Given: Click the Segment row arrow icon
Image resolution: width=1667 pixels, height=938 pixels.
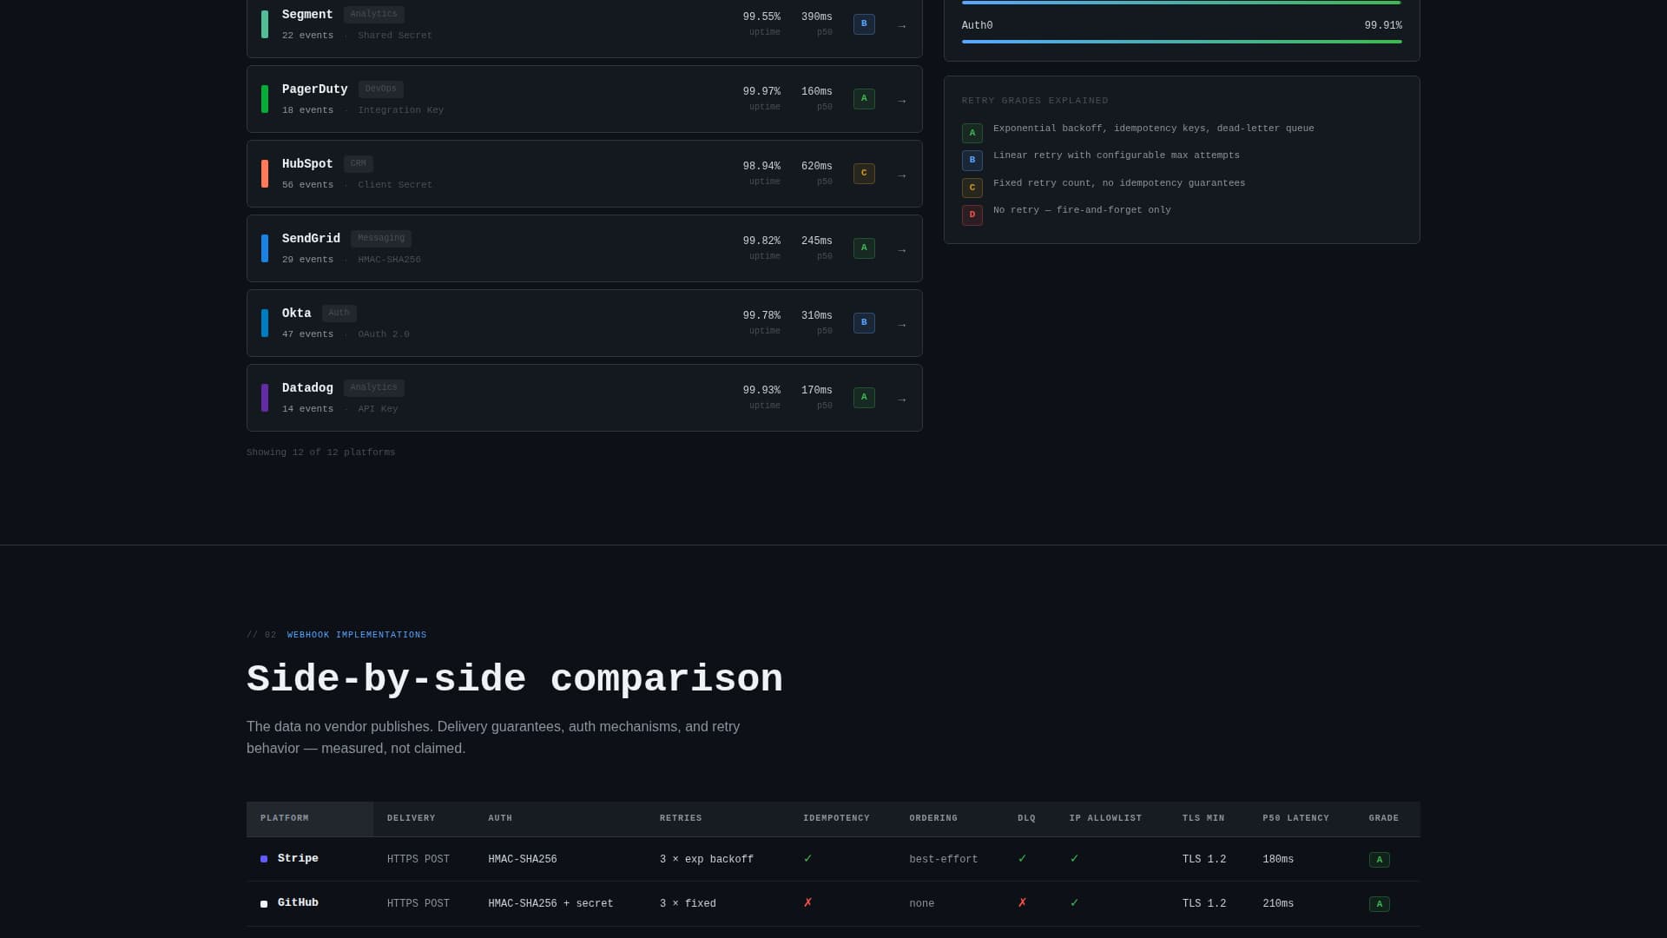Looking at the screenshot, I should click(901, 26).
